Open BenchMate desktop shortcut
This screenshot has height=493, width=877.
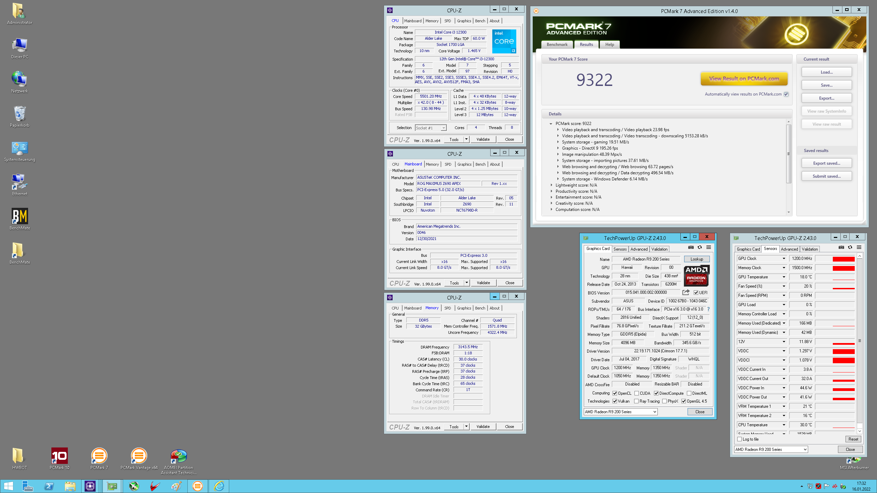pyautogui.click(x=20, y=219)
